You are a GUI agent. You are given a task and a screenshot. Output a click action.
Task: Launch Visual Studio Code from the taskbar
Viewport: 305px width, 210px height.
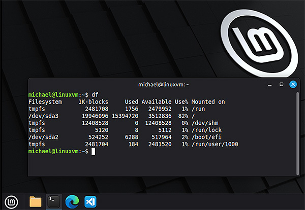coord(90,202)
